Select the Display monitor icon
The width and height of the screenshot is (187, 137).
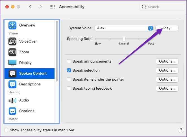point(12,63)
